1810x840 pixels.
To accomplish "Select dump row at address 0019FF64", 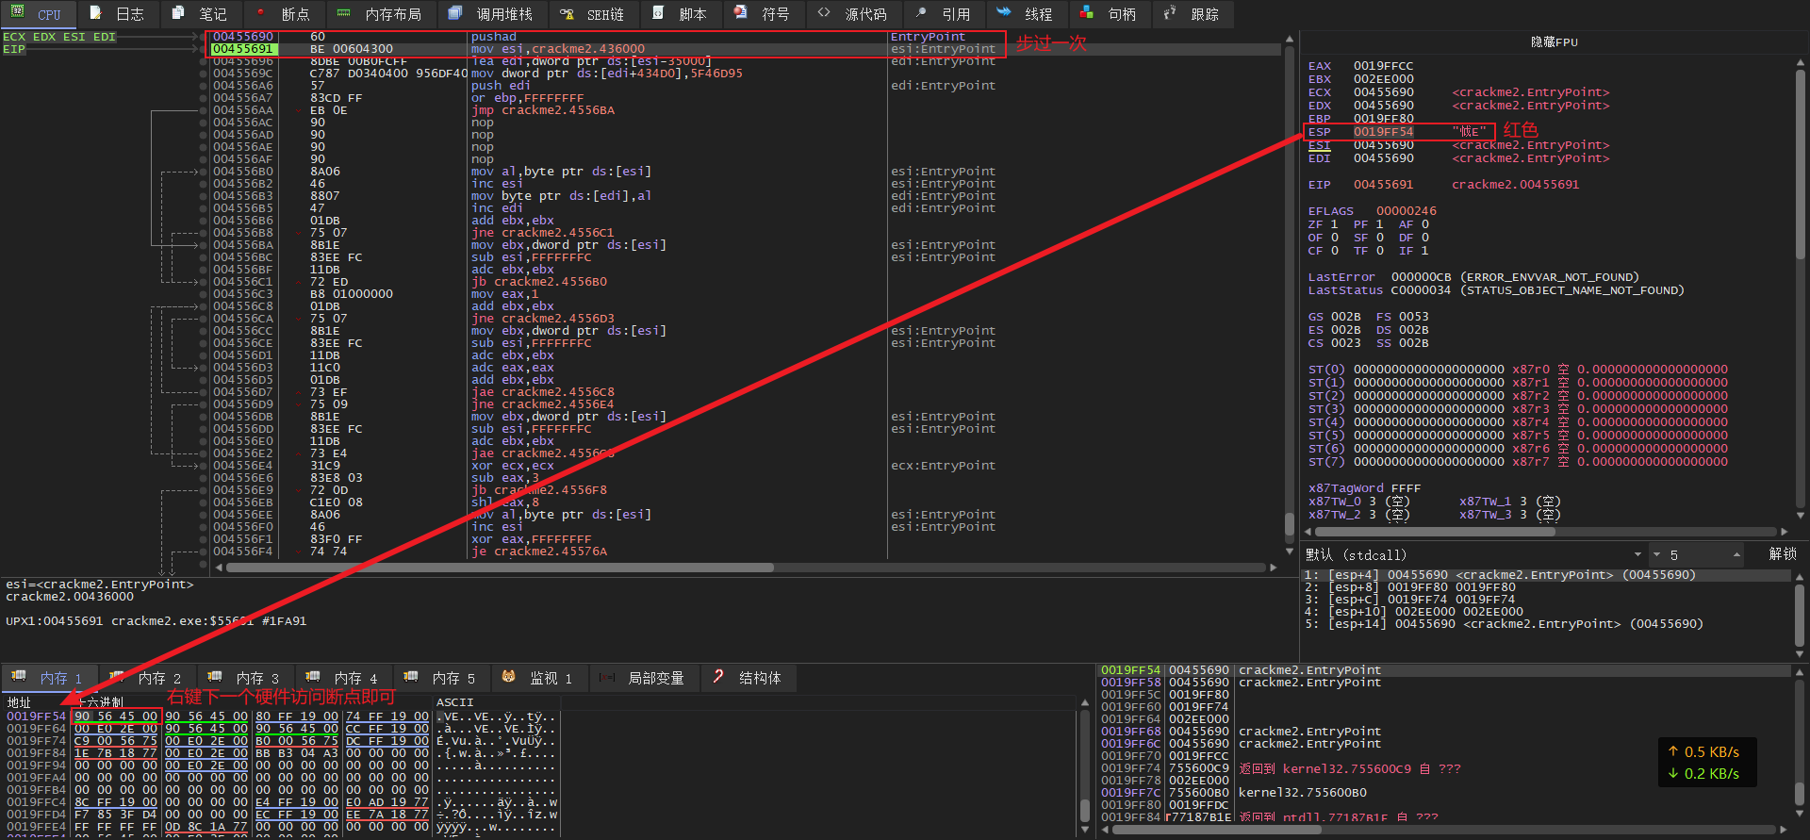I will 283,729.
